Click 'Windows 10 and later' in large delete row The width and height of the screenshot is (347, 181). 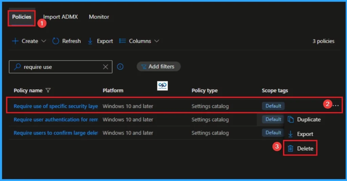[128, 133]
